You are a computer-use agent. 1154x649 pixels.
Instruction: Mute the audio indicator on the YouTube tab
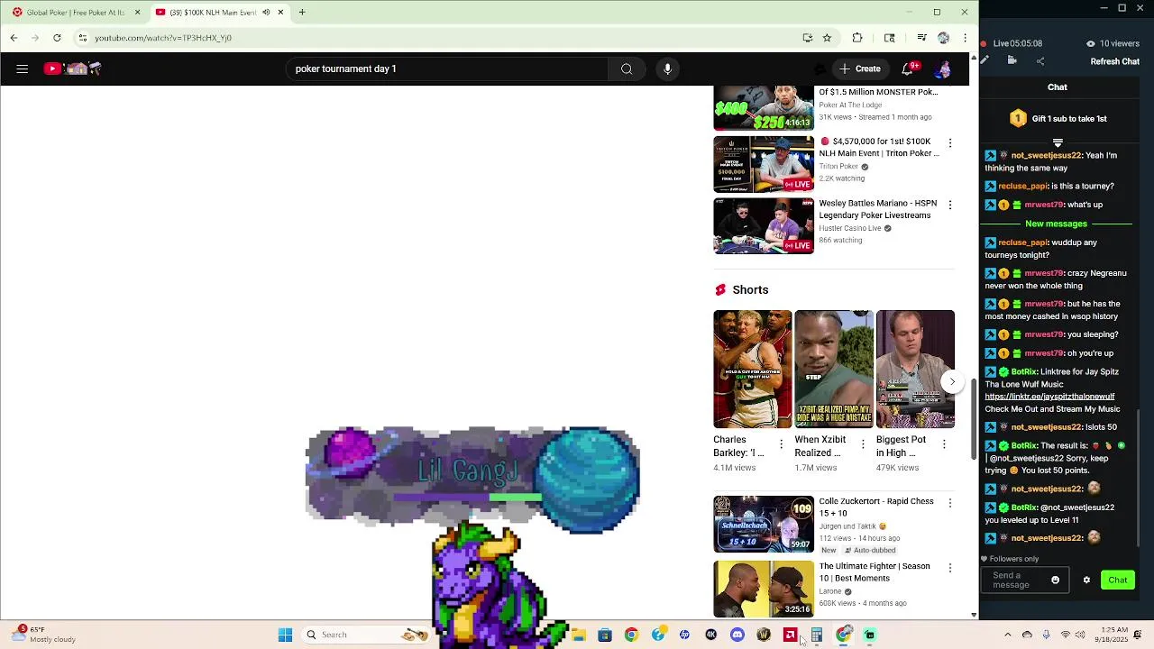(x=265, y=13)
